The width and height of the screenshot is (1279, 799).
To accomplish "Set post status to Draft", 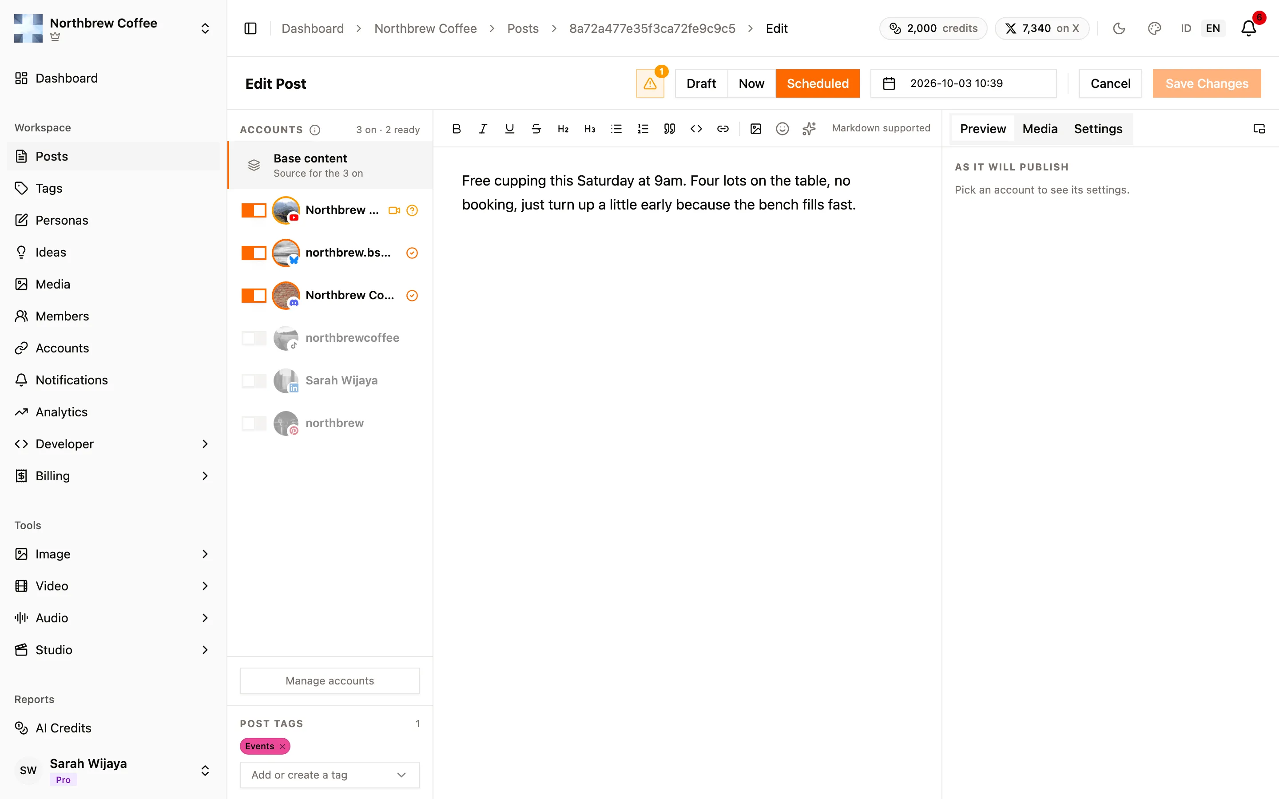I will click(x=701, y=83).
